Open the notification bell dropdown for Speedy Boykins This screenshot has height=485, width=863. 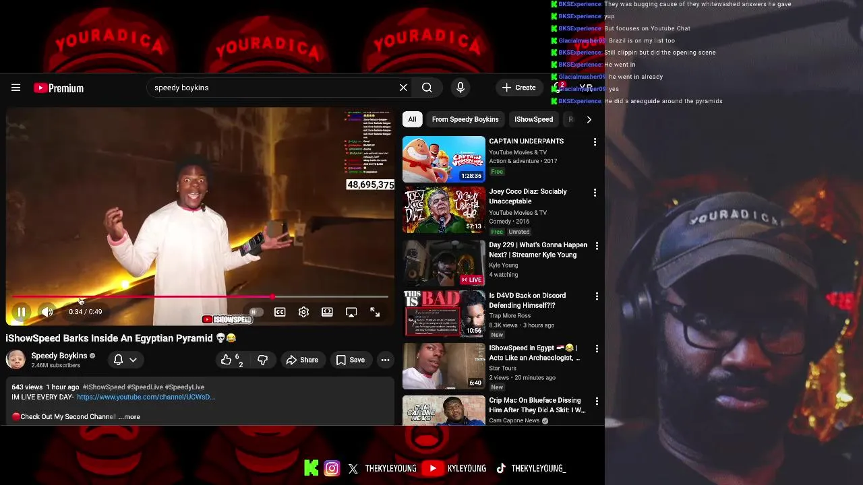125,360
